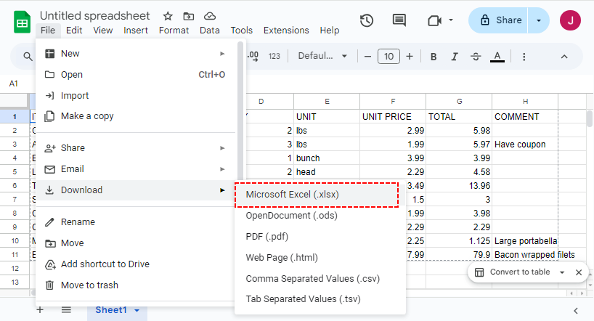Download as Web Page (.html)
Screen dimensions: 594x321
(x=320, y=258)
